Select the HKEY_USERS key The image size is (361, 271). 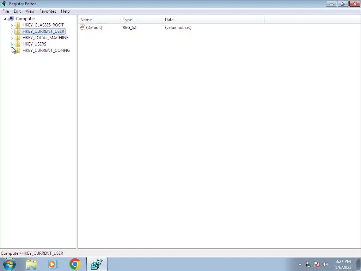point(34,44)
